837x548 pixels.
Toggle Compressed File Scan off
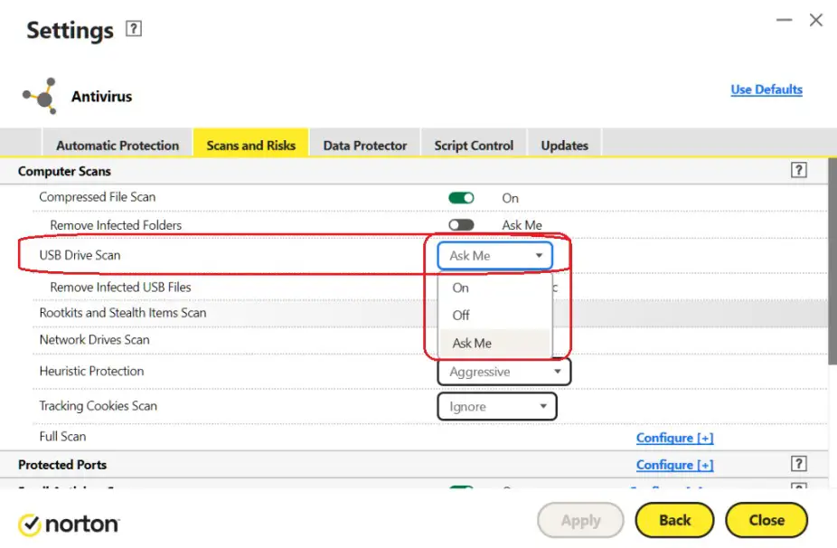(461, 198)
